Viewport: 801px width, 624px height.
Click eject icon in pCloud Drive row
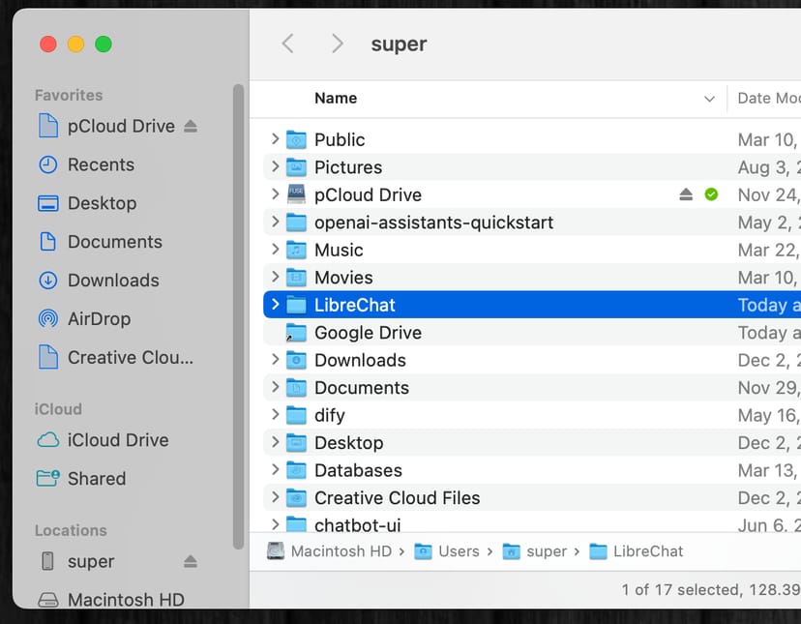pos(686,194)
